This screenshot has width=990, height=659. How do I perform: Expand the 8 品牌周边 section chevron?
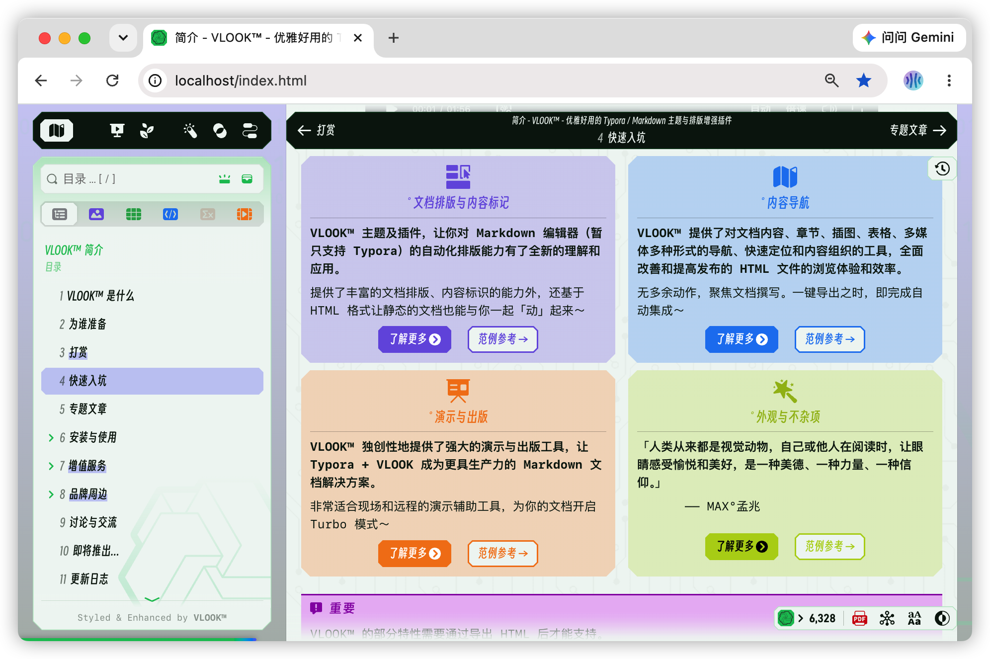(51, 494)
